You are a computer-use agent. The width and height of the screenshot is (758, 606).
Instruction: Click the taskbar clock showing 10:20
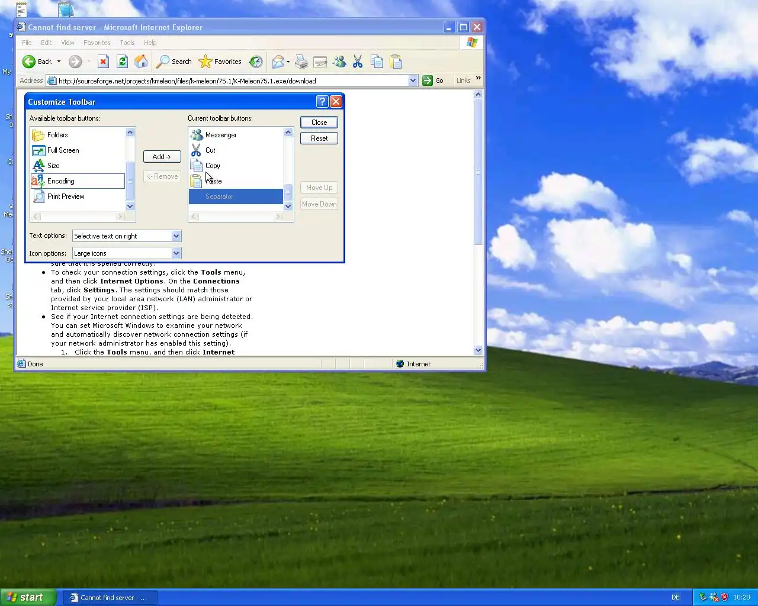pyautogui.click(x=741, y=598)
